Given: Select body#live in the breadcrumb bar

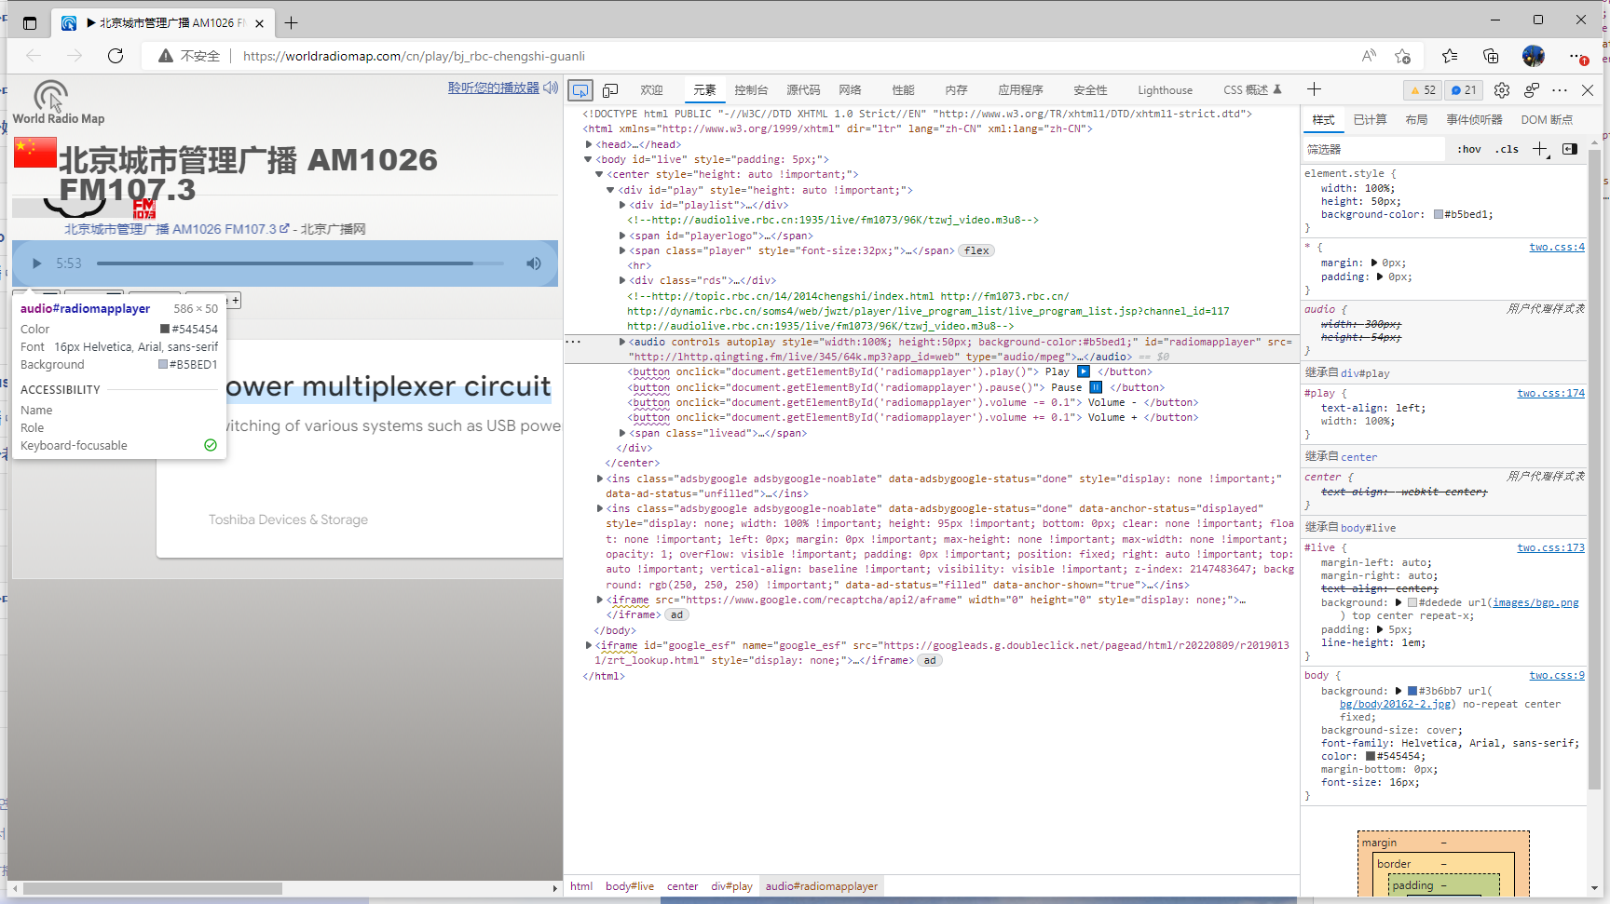Looking at the screenshot, I should coord(630,886).
